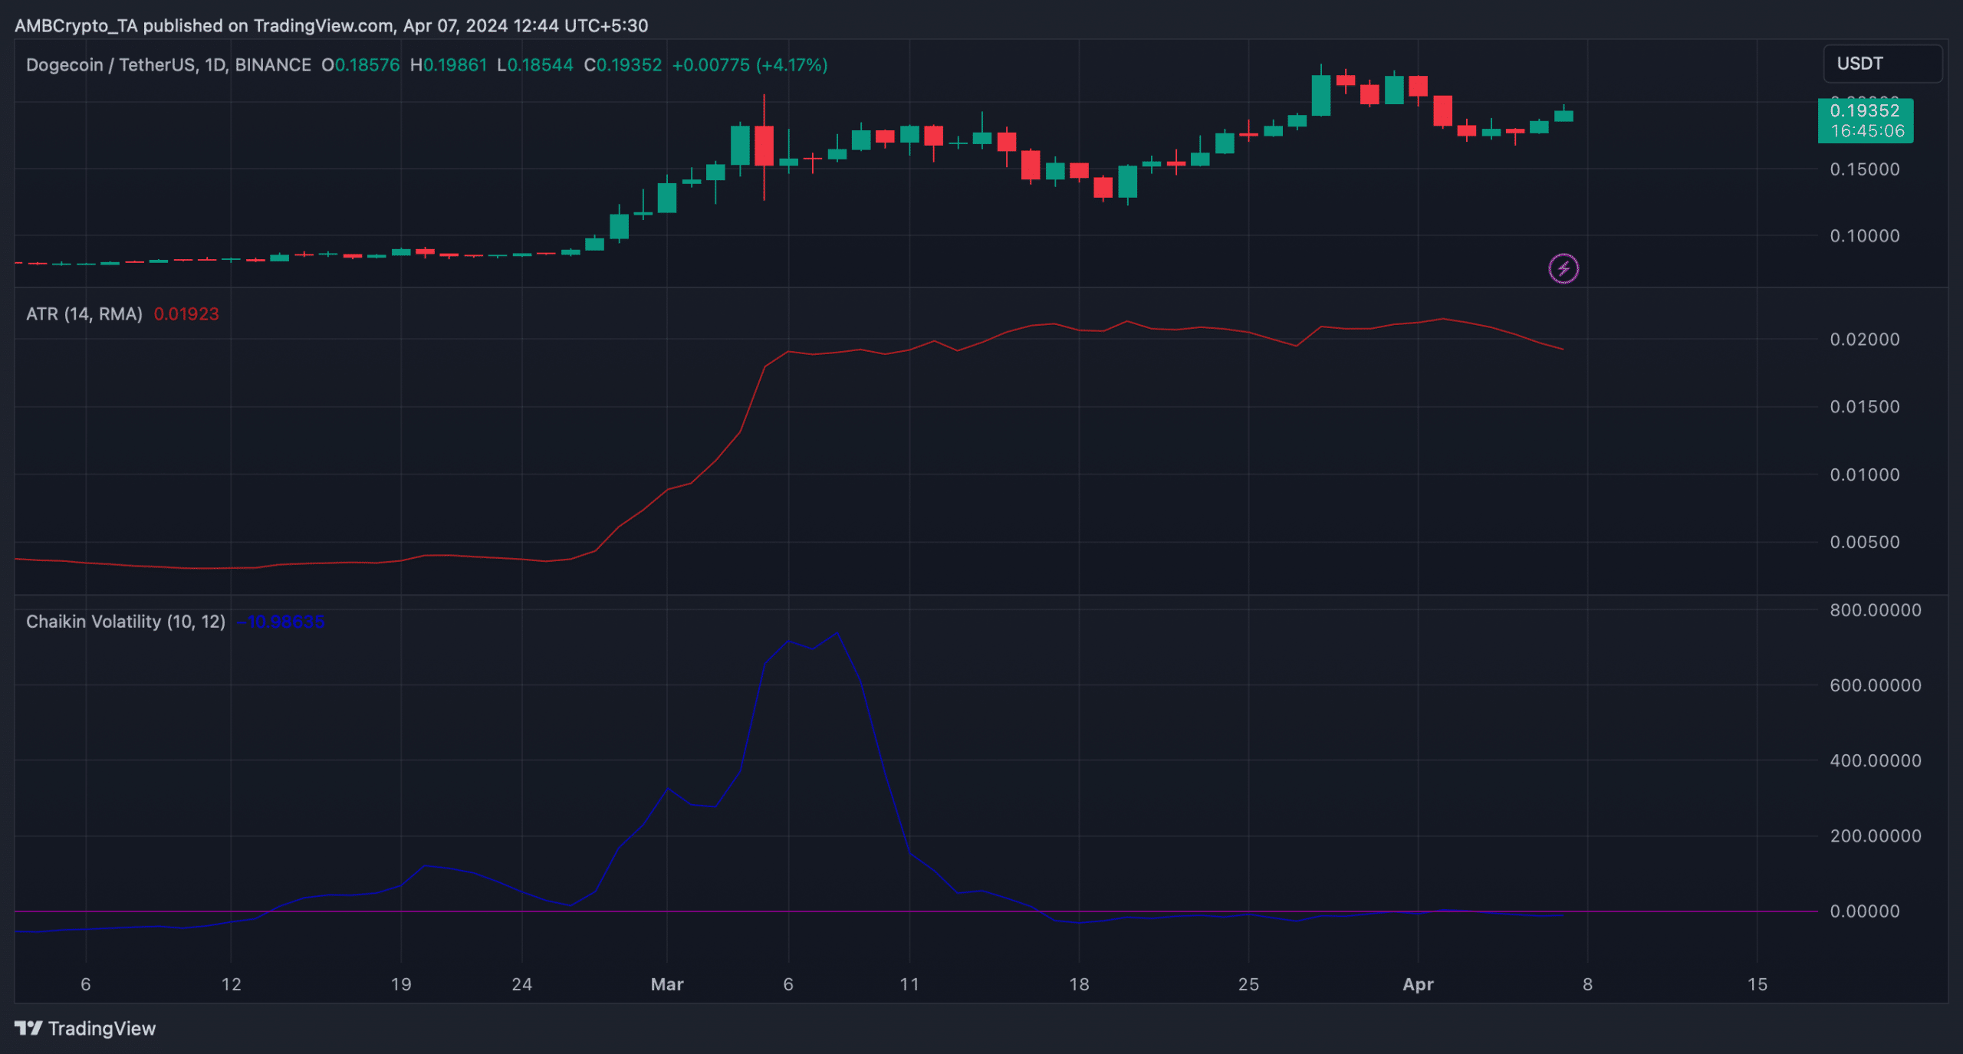Click the 400.00000 Chaikin axis label
Image resolution: width=1963 pixels, height=1054 pixels.
click(x=1876, y=761)
